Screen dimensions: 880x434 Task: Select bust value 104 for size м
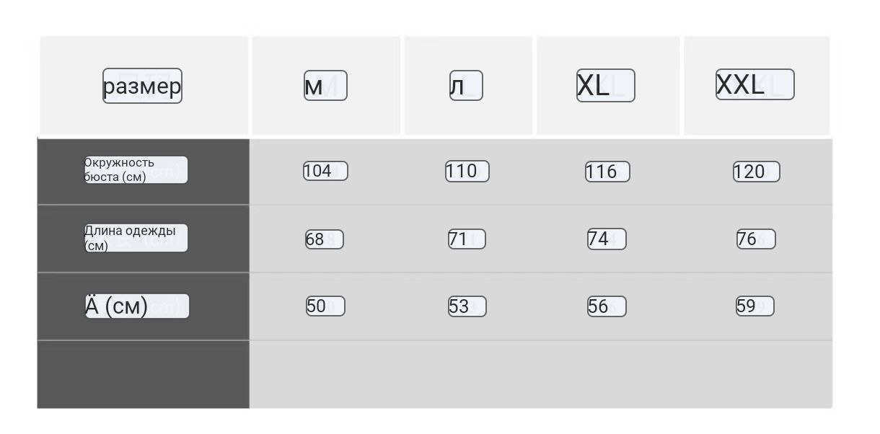[325, 171]
